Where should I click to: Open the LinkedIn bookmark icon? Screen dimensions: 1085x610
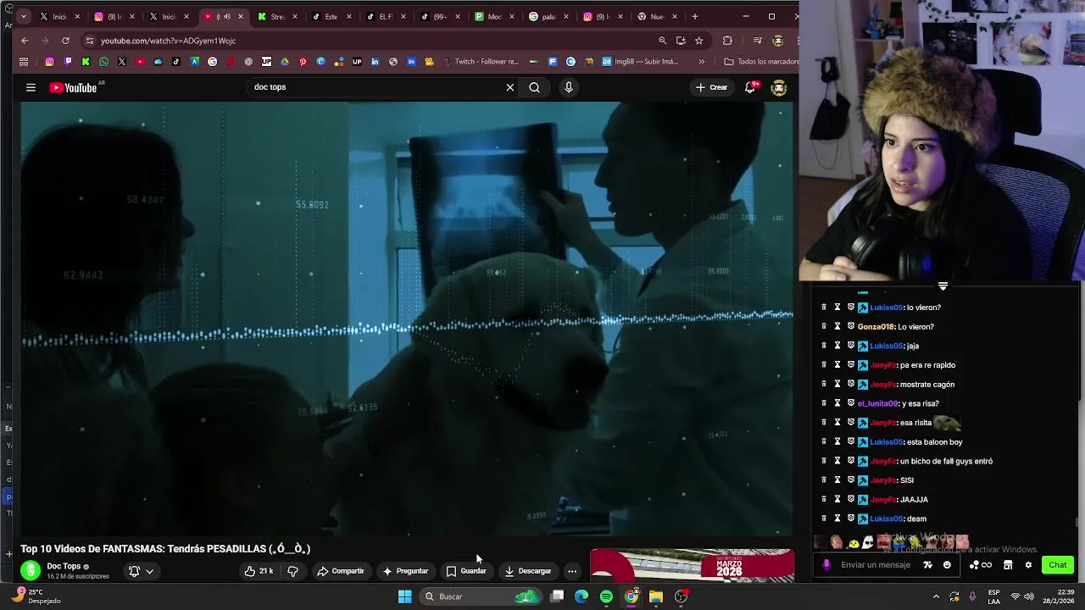pyautogui.click(x=375, y=62)
